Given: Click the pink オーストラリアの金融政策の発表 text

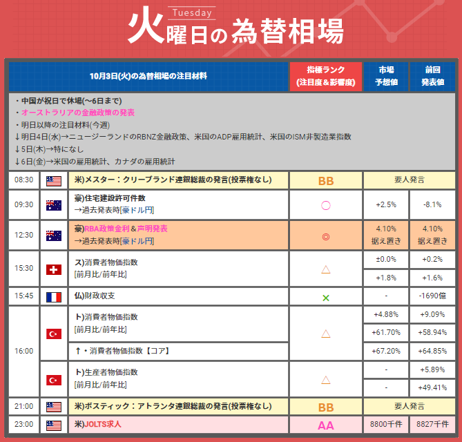Looking at the screenshot, I should [78, 113].
